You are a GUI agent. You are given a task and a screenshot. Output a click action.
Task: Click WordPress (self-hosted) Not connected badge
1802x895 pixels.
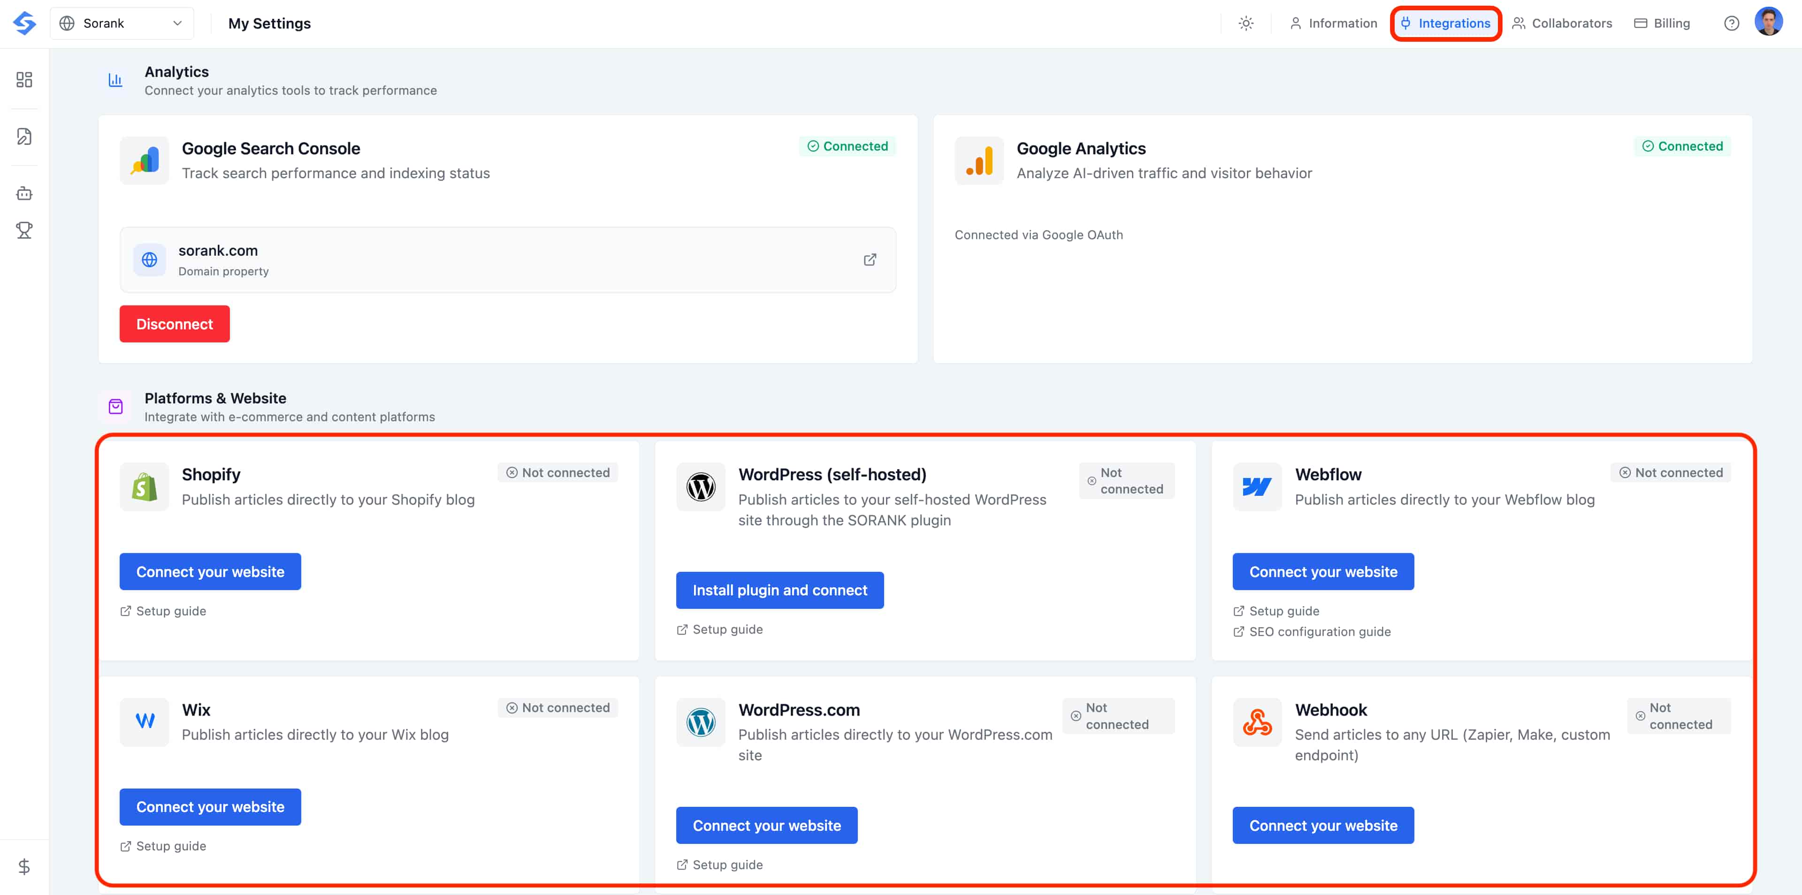tap(1126, 481)
